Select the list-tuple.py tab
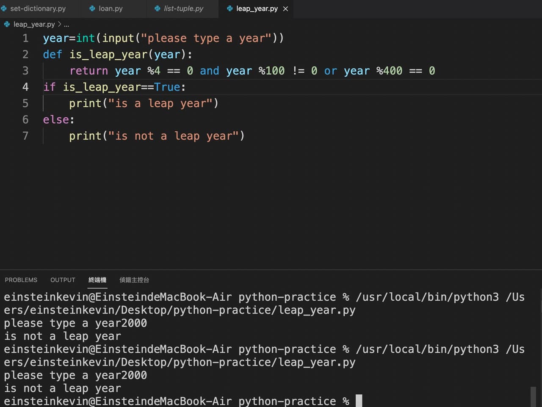The width and height of the screenshot is (542, 407). 183,8
